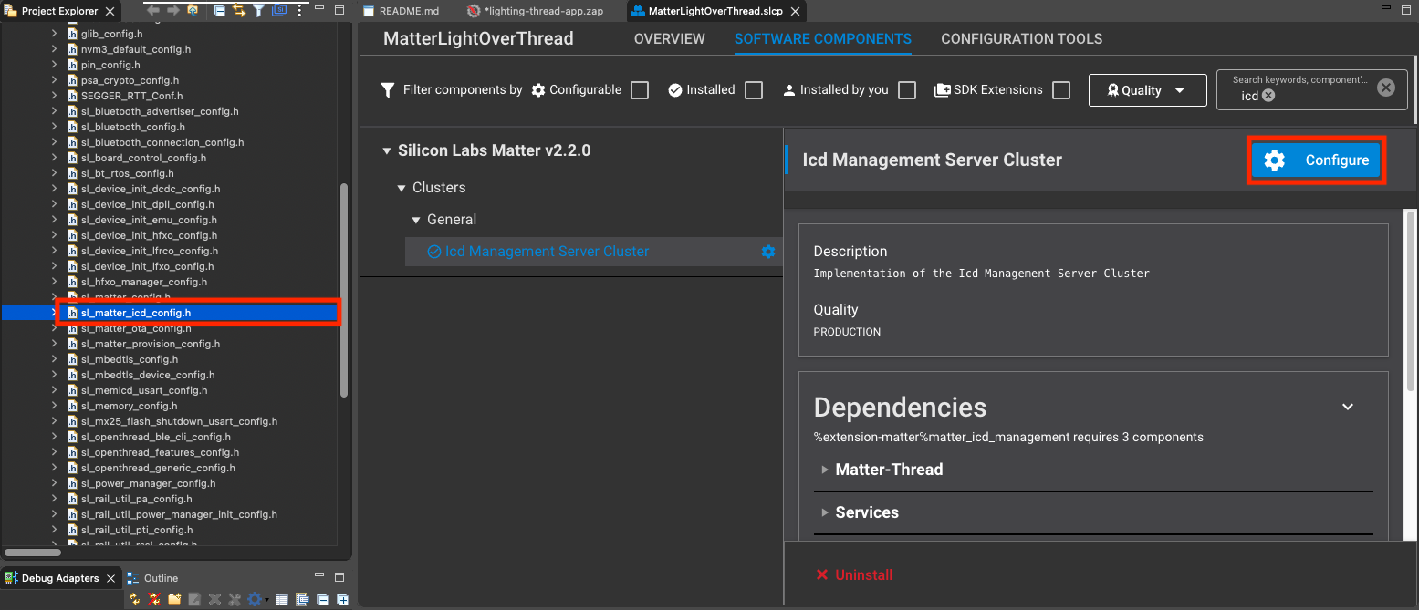Open the Project Explorer filter funnel icon
The height and width of the screenshot is (610, 1419).
coord(259,11)
